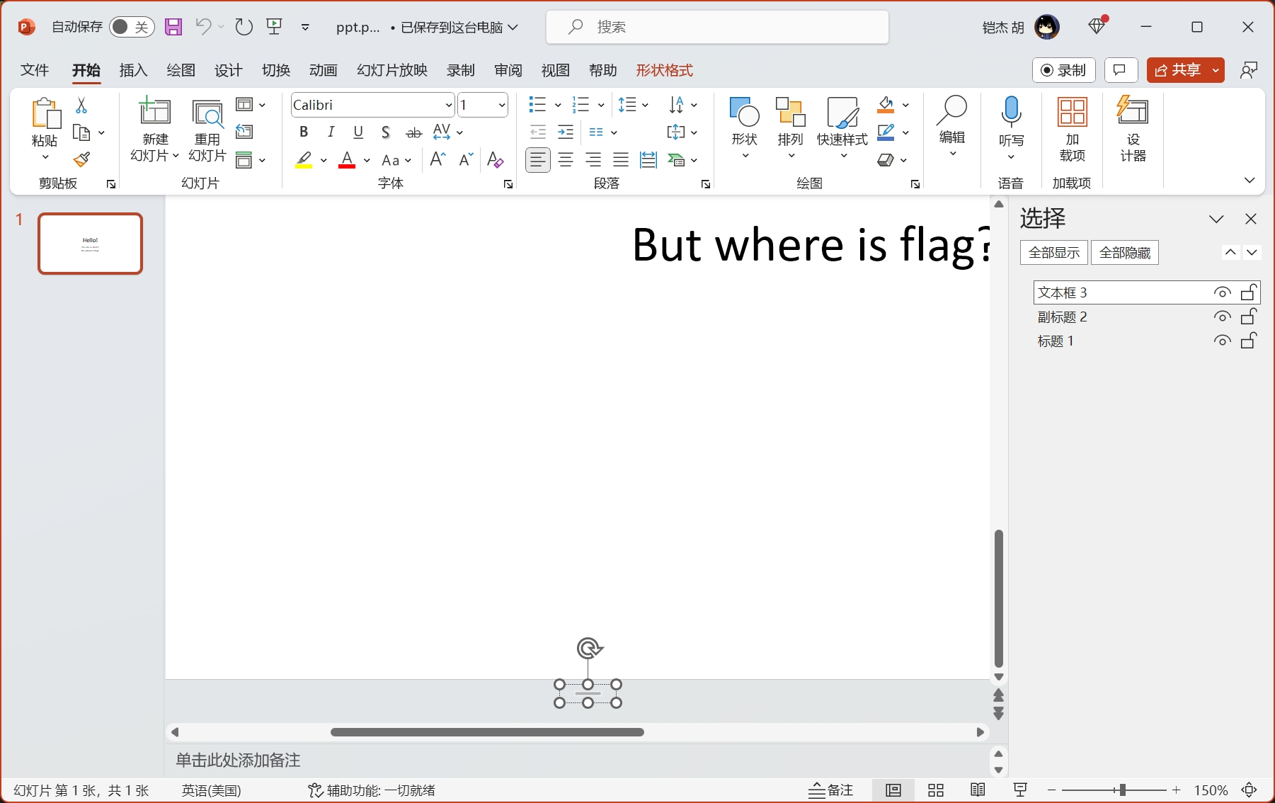Click the zoom slider handle
The image size is (1275, 803).
click(1122, 790)
